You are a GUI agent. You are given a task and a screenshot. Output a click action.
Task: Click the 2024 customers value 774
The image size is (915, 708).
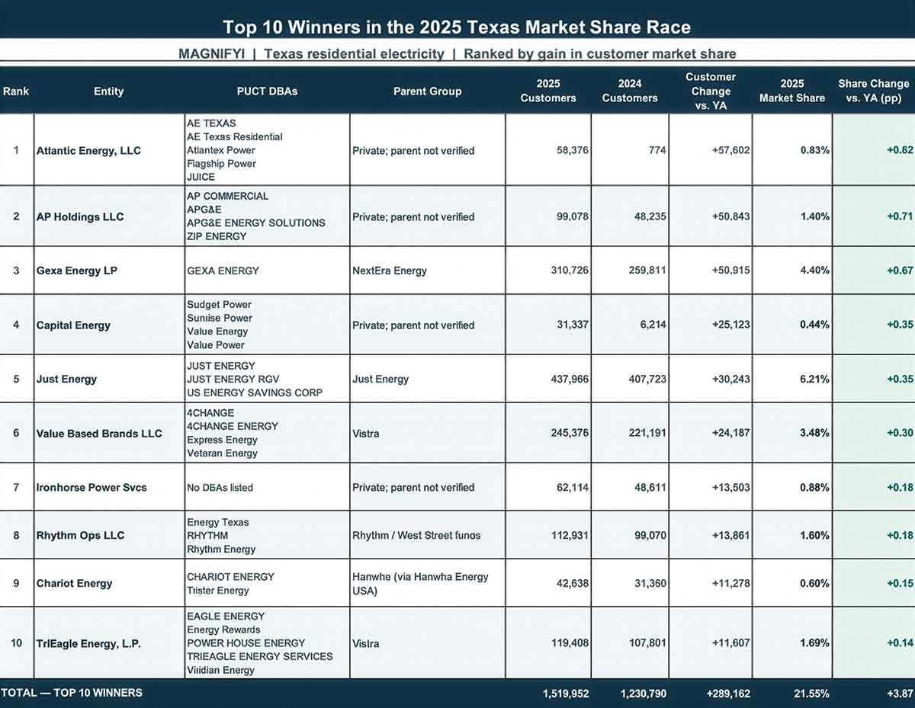[x=657, y=150]
